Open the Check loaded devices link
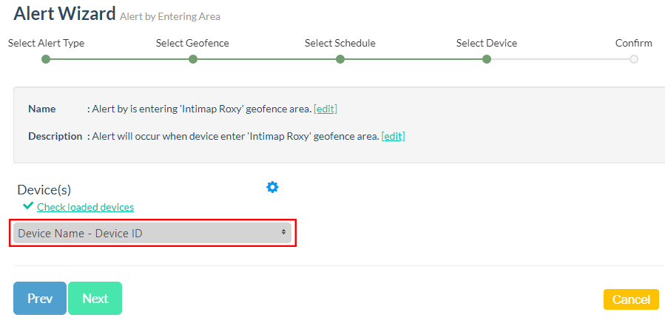The image size is (665, 326). coord(85,207)
